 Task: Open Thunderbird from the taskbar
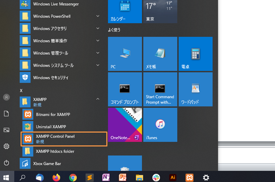tap(40, 177)
